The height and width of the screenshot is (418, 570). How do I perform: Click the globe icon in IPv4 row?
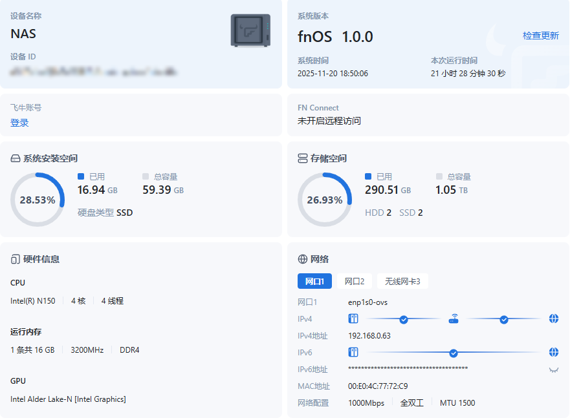click(553, 319)
